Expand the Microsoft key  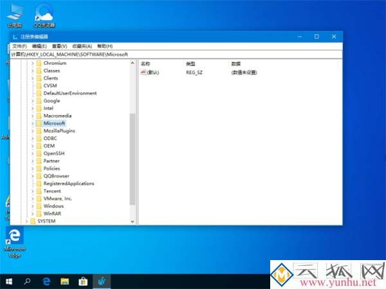point(33,123)
